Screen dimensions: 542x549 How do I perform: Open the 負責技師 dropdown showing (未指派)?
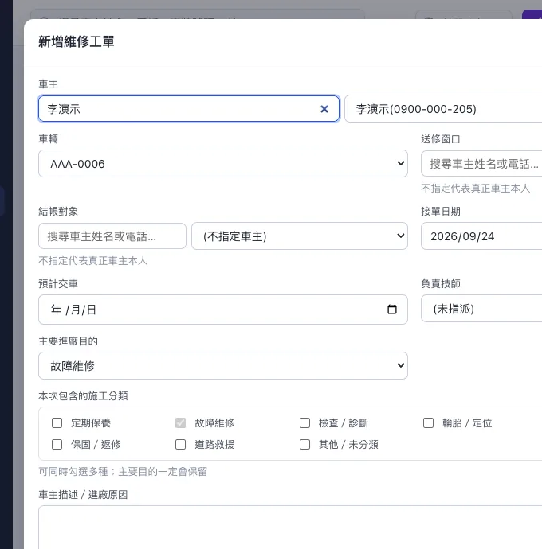(x=481, y=309)
